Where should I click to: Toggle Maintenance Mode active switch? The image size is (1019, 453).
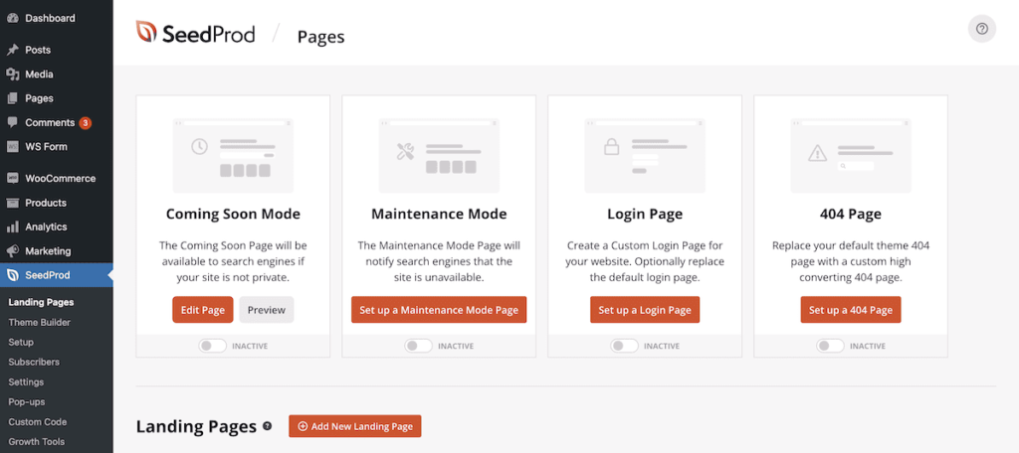tap(418, 346)
